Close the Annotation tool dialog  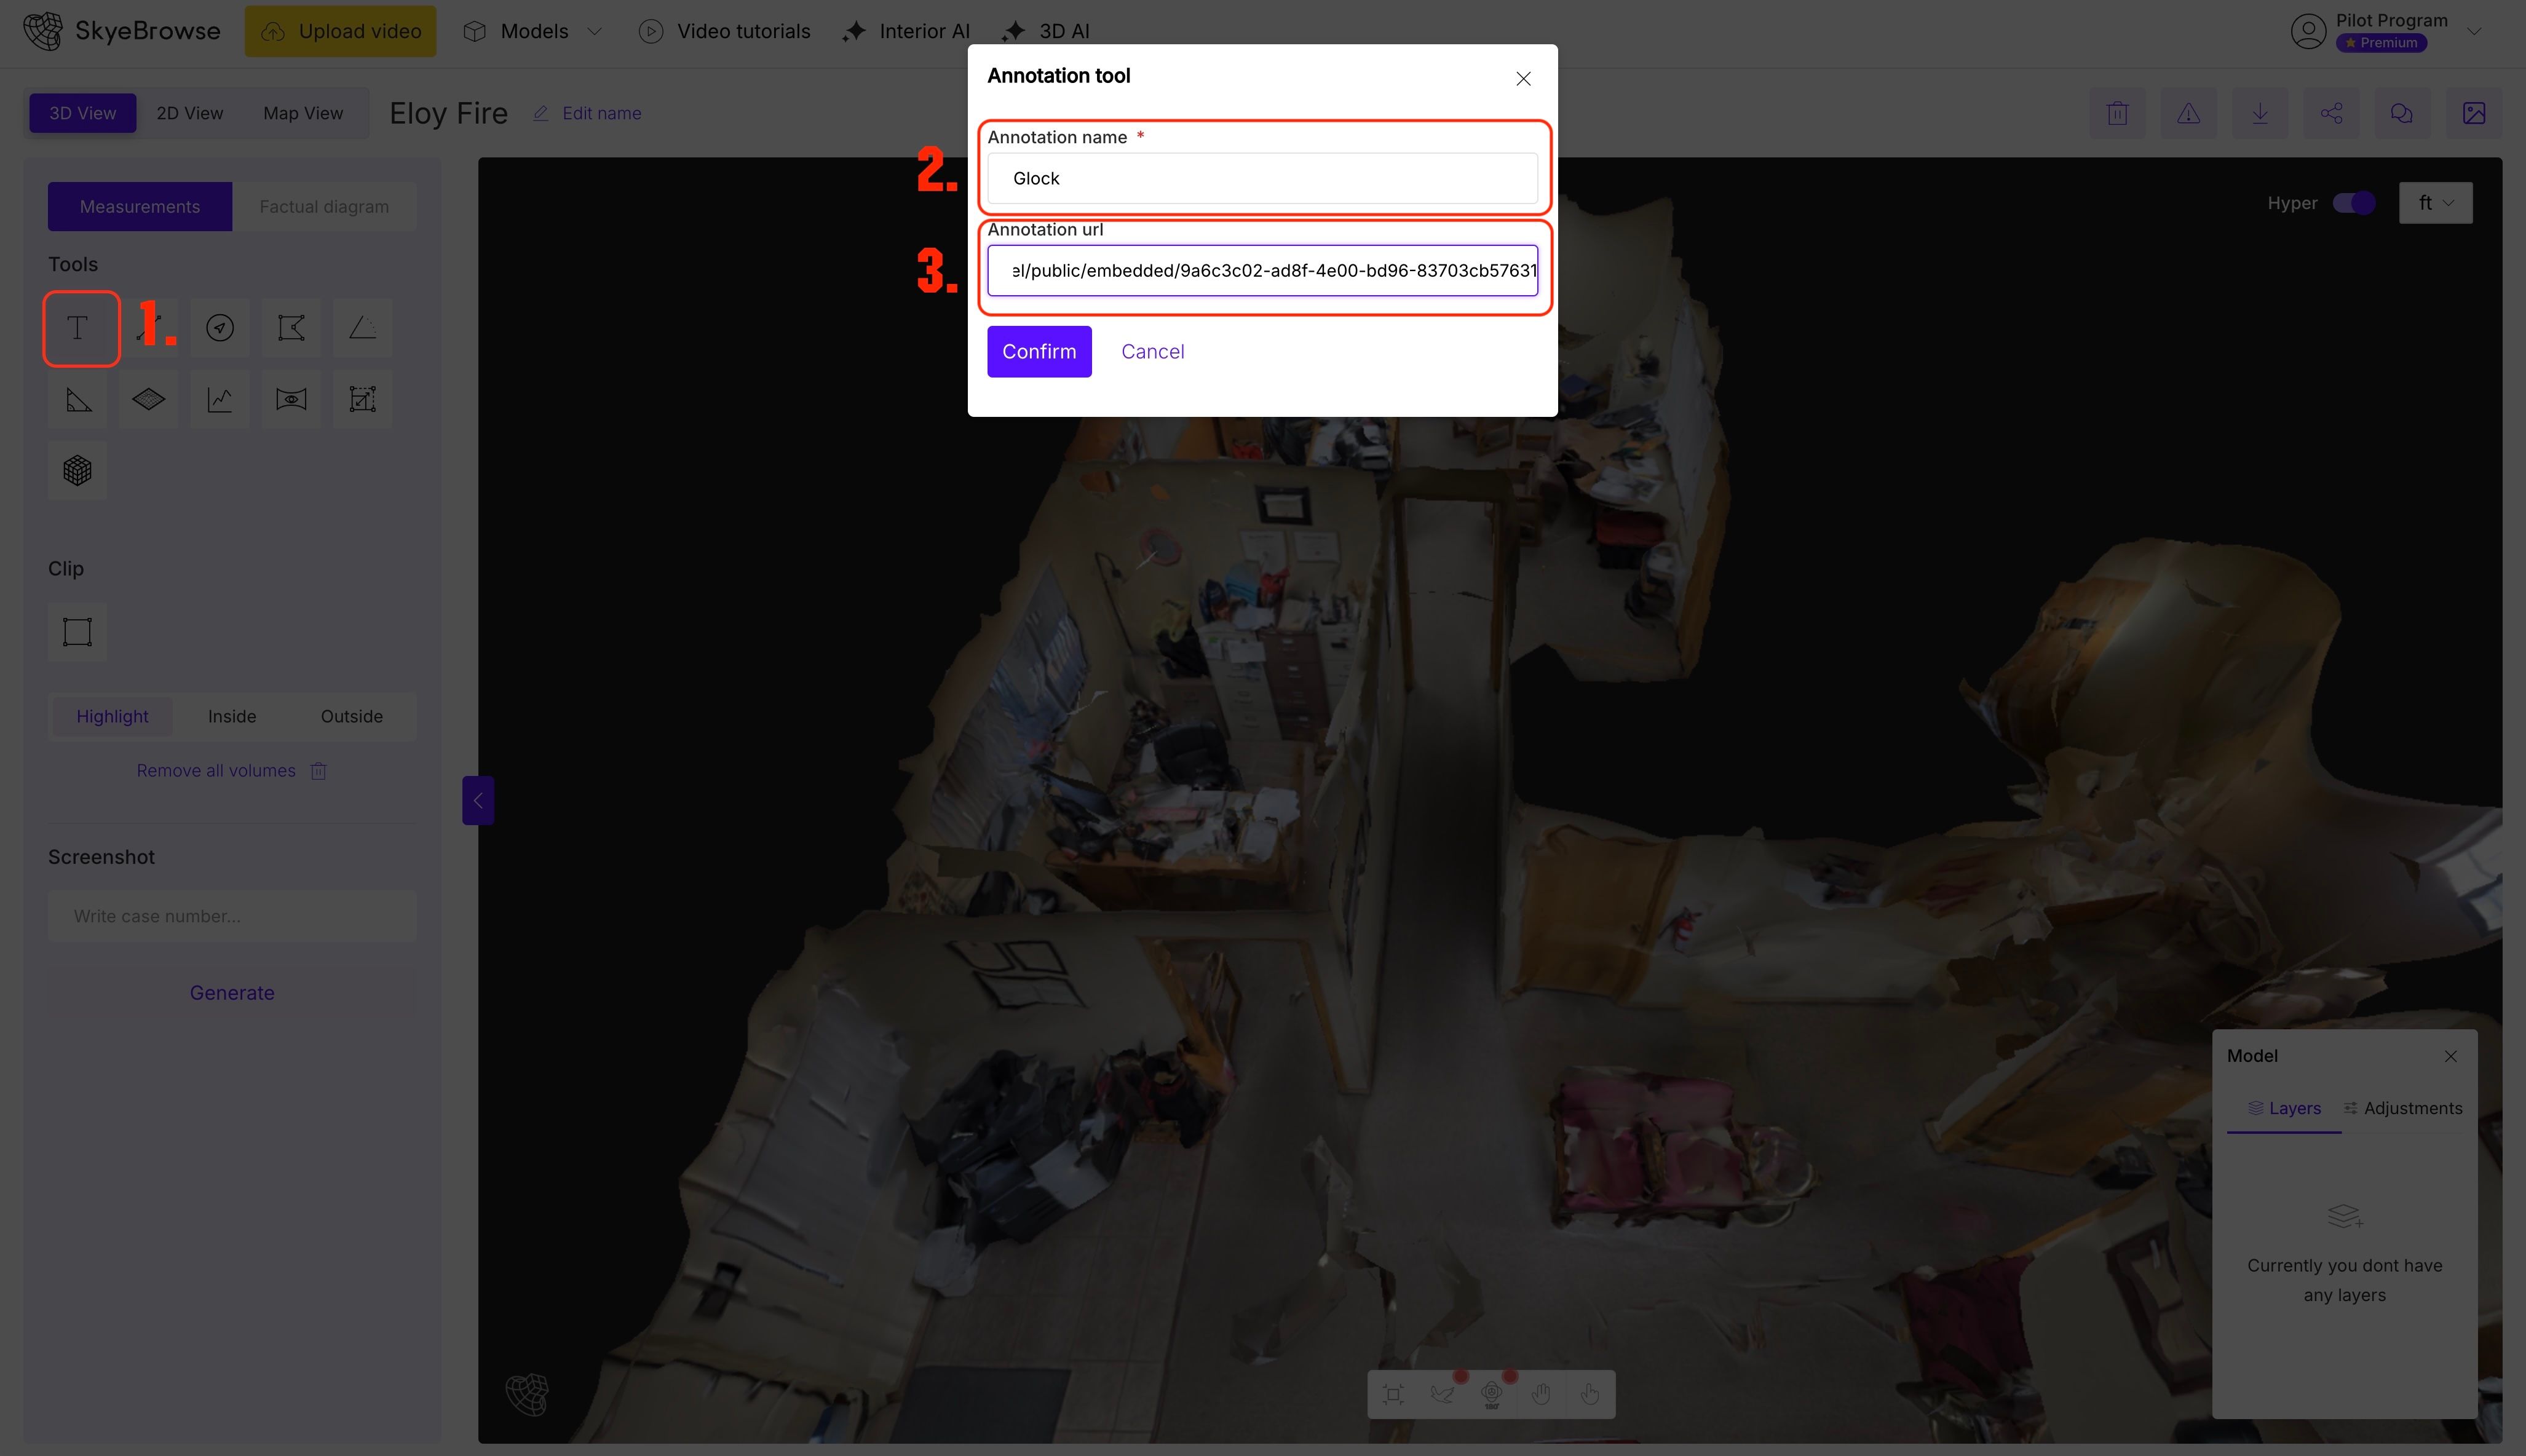(1523, 79)
